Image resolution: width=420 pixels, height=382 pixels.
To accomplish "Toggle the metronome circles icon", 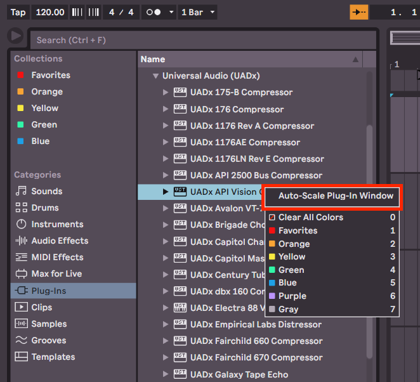I will tap(154, 12).
